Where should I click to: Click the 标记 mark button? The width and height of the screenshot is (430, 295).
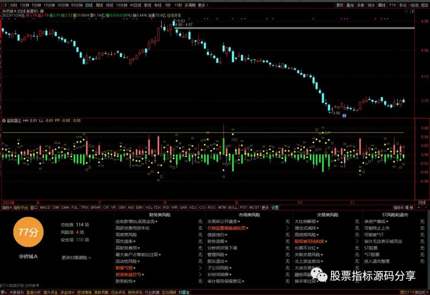pyautogui.click(x=403, y=5)
